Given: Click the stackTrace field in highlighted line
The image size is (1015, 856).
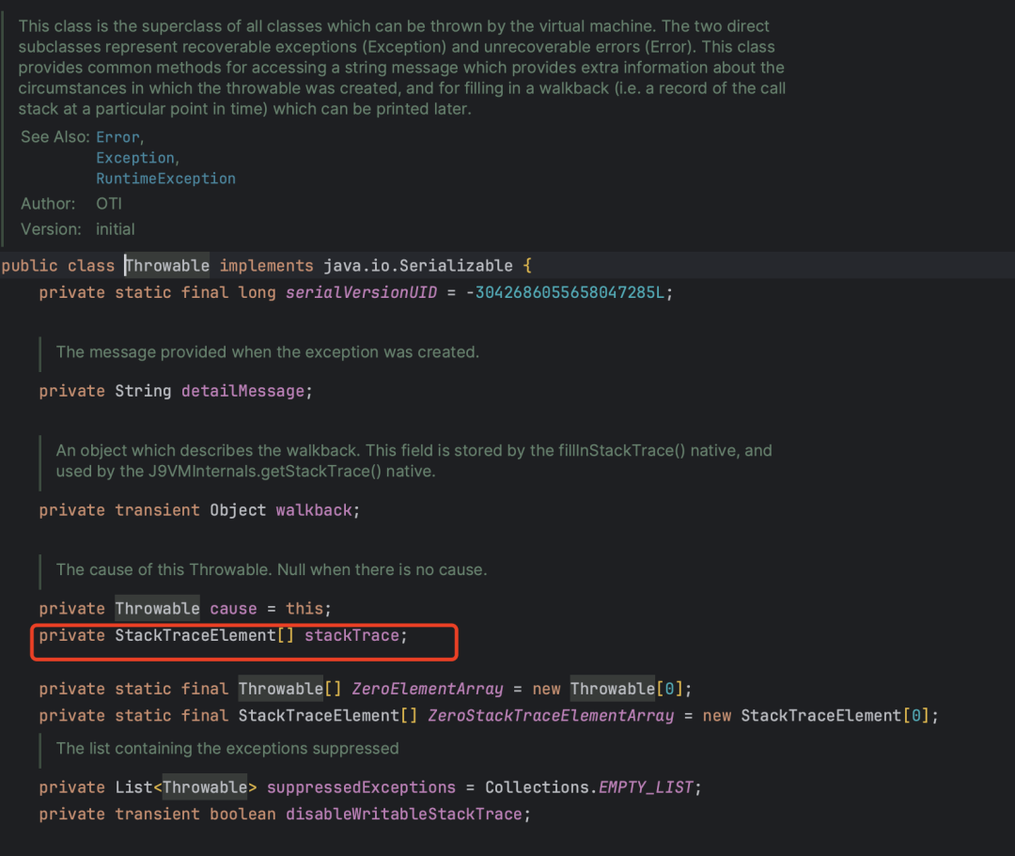Looking at the screenshot, I should pyautogui.click(x=351, y=635).
